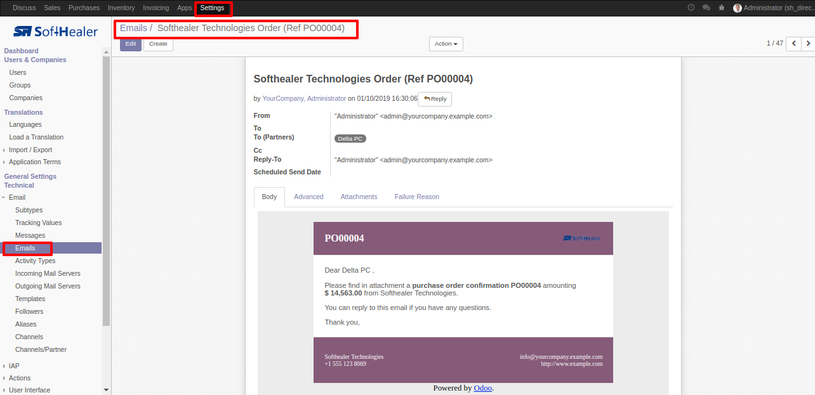Click the SoftHealer sidebar logo
This screenshot has width=815, height=395.
point(55,31)
